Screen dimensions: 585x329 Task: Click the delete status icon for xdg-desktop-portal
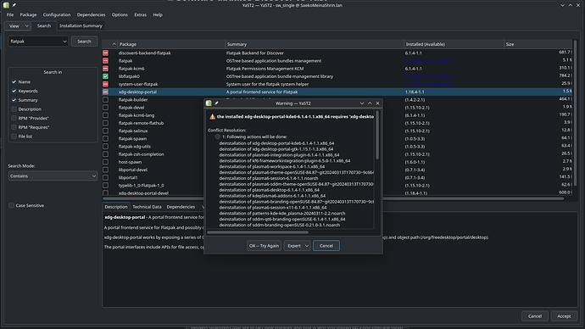(x=106, y=92)
